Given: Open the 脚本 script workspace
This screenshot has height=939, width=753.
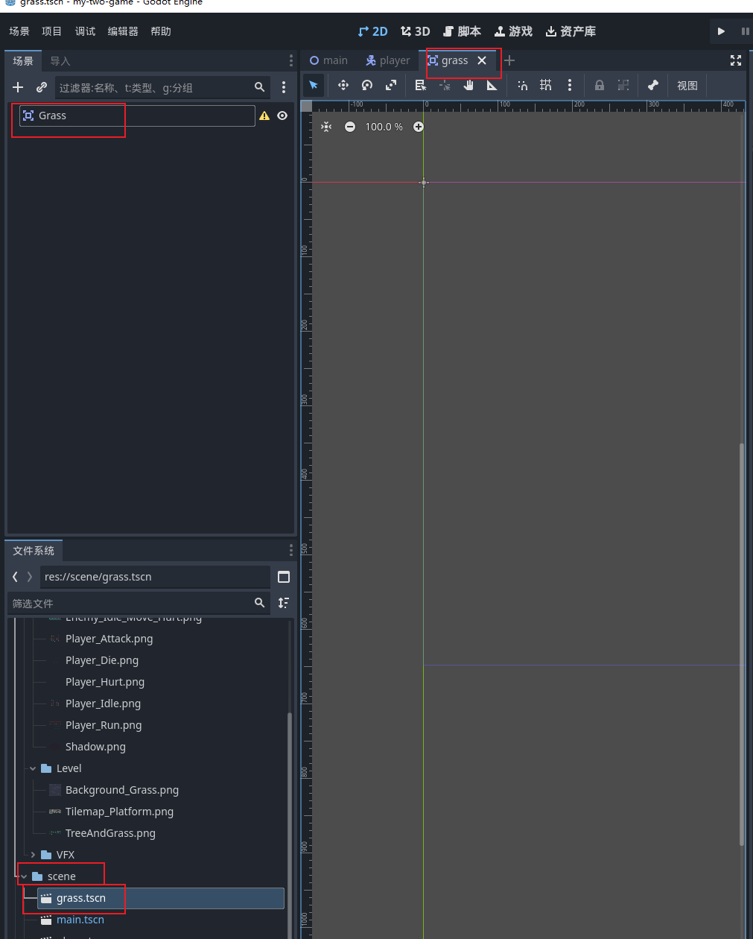Looking at the screenshot, I should pyautogui.click(x=462, y=31).
